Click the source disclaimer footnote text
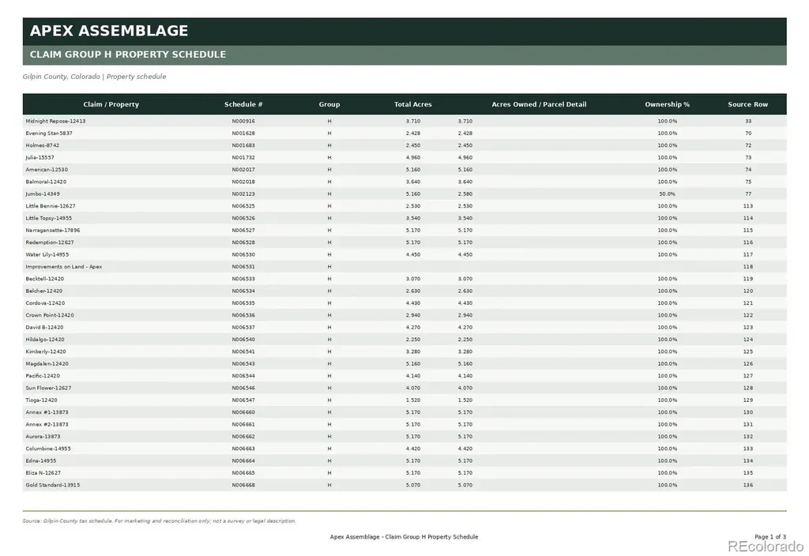Viewport: 809px width, 556px height. tap(160, 521)
